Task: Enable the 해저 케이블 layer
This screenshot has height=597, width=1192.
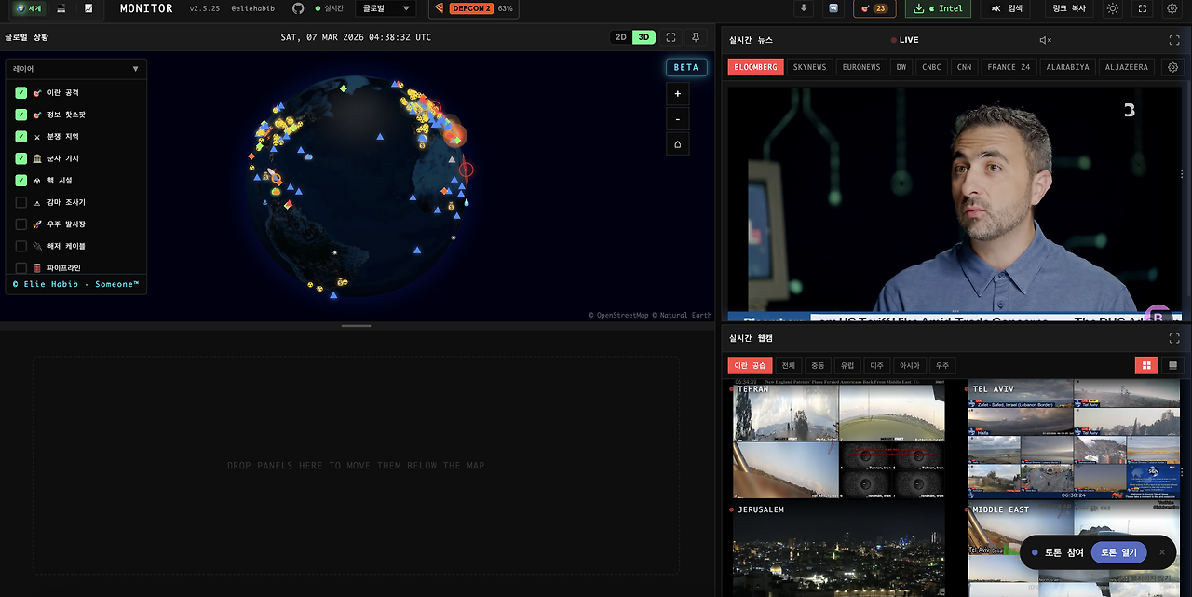Action: pyautogui.click(x=21, y=246)
